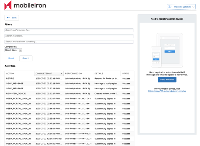Expand the Welcome Lakshmi menu chevron
Image resolution: width=200 pixels, height=146 pixels.
[x=193, y=7]
